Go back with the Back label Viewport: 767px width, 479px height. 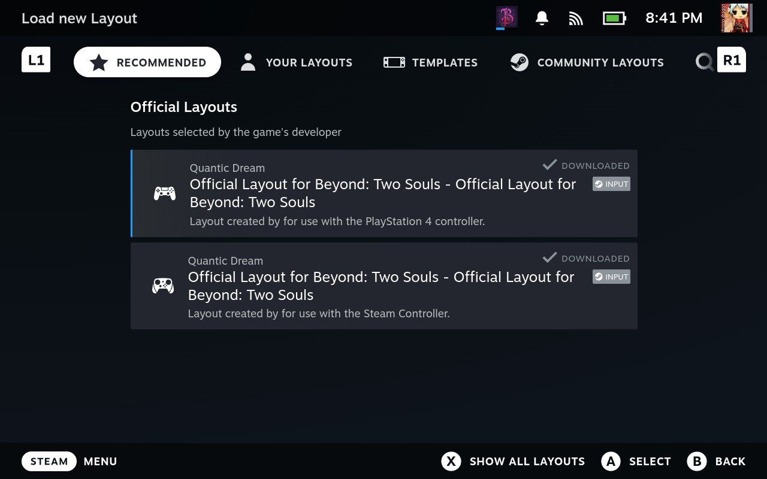(x=730, y=462)
